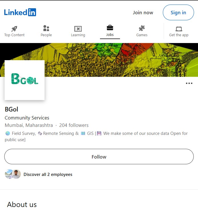Open the Games puzzle icon

142,28
